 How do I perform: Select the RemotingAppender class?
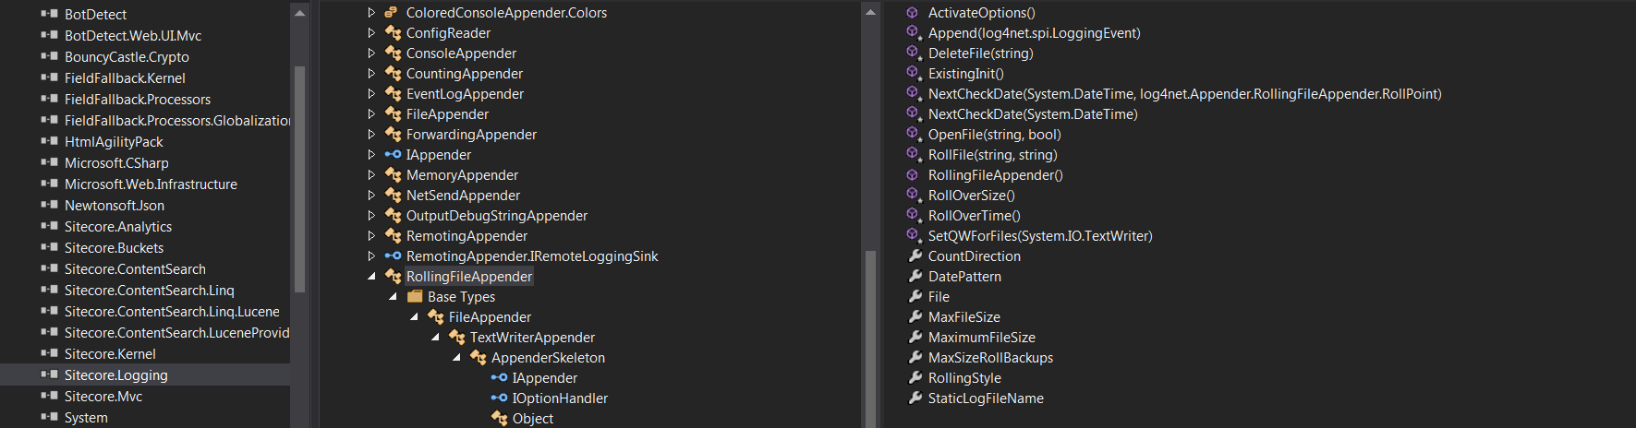(x=467, y=236)
